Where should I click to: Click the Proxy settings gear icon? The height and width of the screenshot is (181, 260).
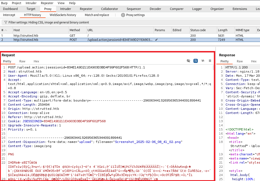pos(123,15)
